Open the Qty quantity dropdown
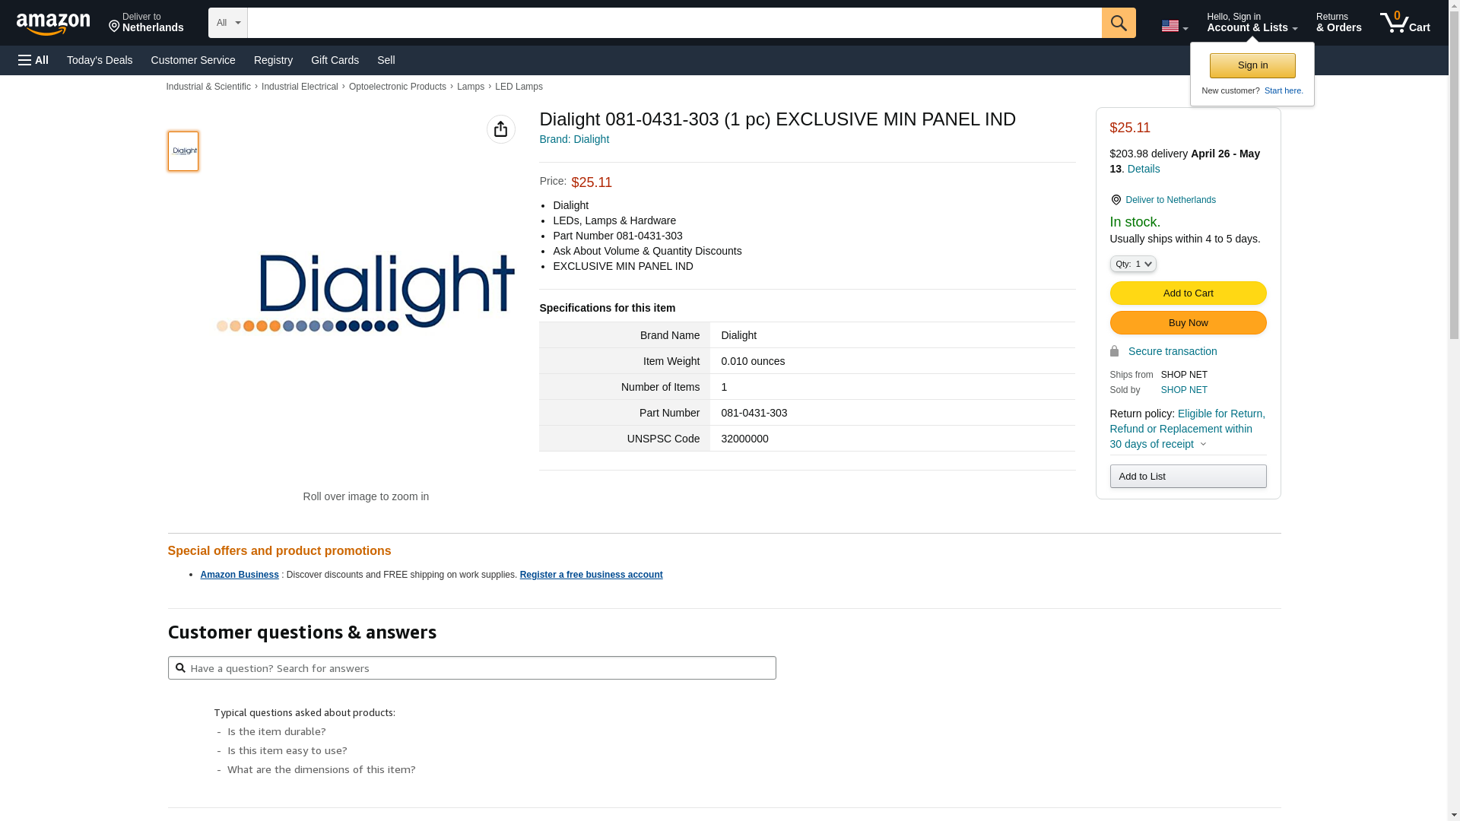1460x821 pixels. coord(1132,264)
